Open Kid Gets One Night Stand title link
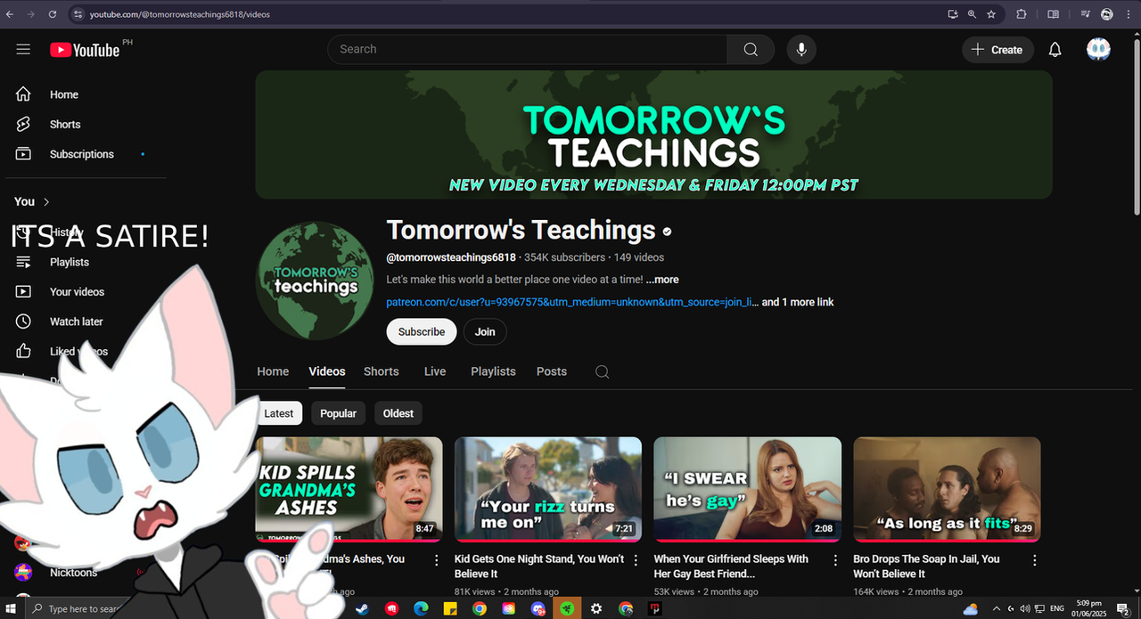This screenshot has height=619, width=1141. [539, 566]
